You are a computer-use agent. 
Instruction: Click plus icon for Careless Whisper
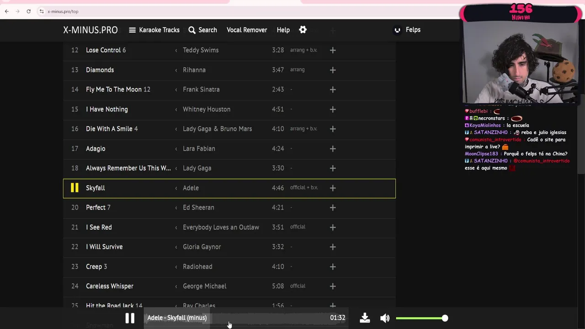pyautogui.click(x=333, y=286)
